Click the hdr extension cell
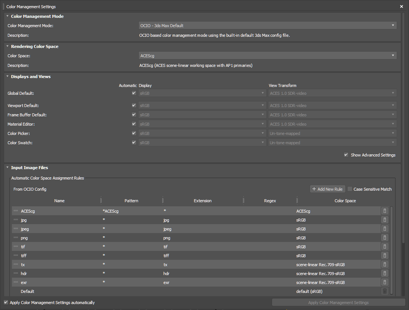 [x=166, y=274]
